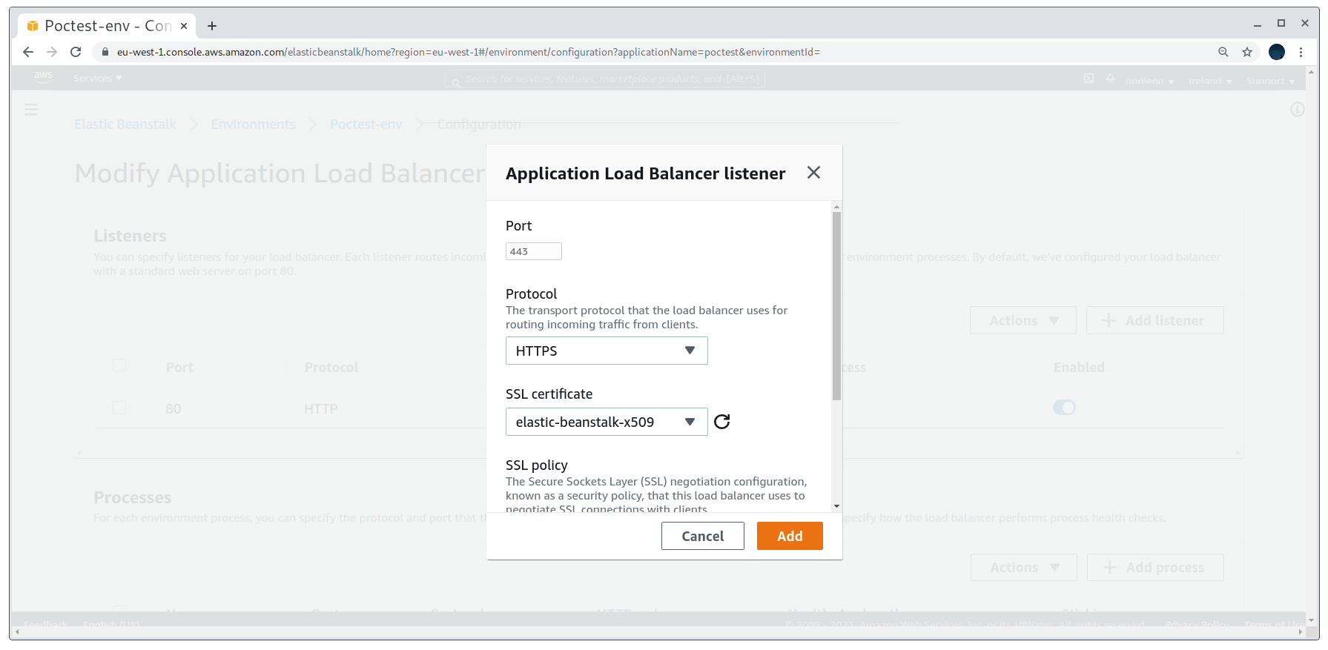
Task: Expand the SSL certificate dropdown
Action: [607, 422]
